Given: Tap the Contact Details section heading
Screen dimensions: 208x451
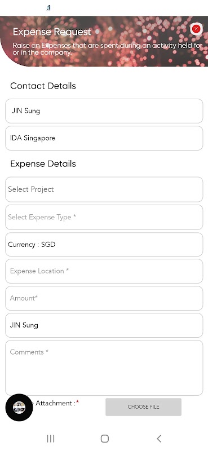Looking at the screenshot, I should coord(43,86).
